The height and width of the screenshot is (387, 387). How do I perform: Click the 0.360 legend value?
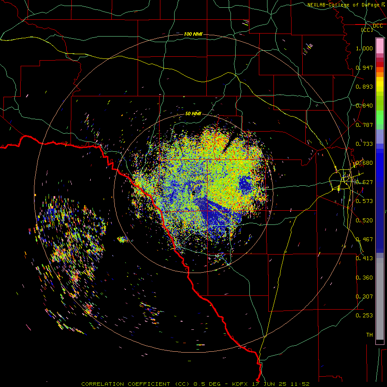pos(364,278)
